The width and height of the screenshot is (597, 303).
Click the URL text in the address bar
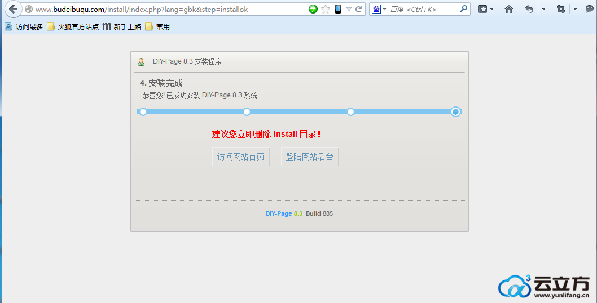[142, 9]
